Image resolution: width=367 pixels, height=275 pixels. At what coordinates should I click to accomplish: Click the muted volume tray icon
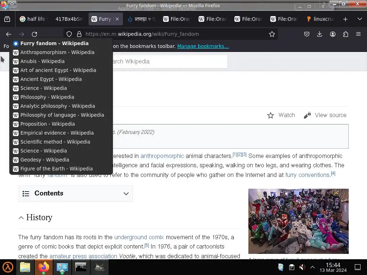tap(302, 267)
